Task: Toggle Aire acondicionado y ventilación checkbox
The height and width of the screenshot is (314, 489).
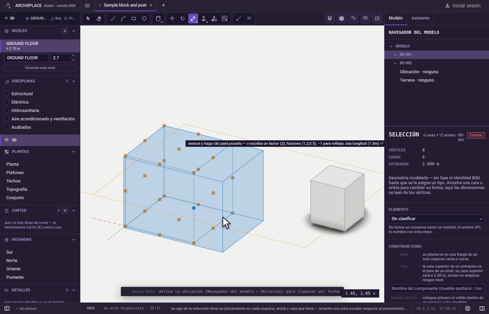Action: (6, 119)
